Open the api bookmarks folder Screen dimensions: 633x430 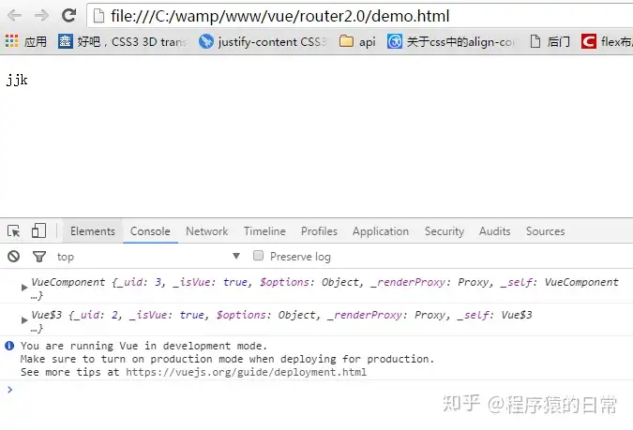[x=357, y=41]
